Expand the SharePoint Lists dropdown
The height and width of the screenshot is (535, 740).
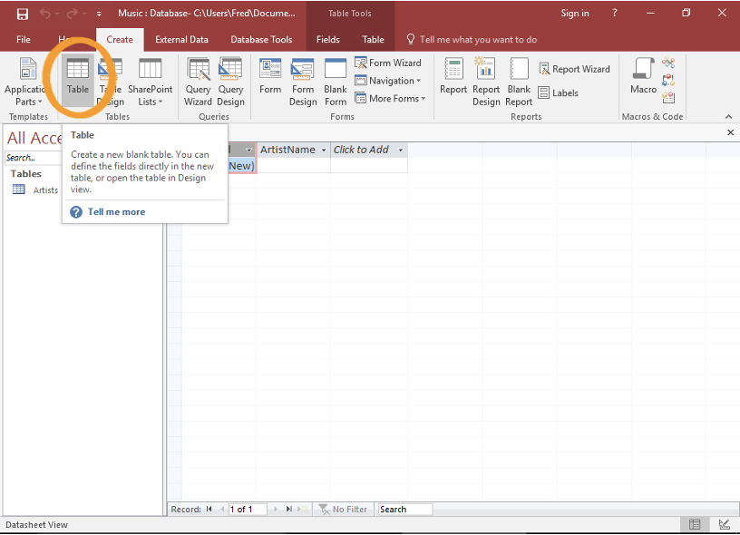point(150,95)
